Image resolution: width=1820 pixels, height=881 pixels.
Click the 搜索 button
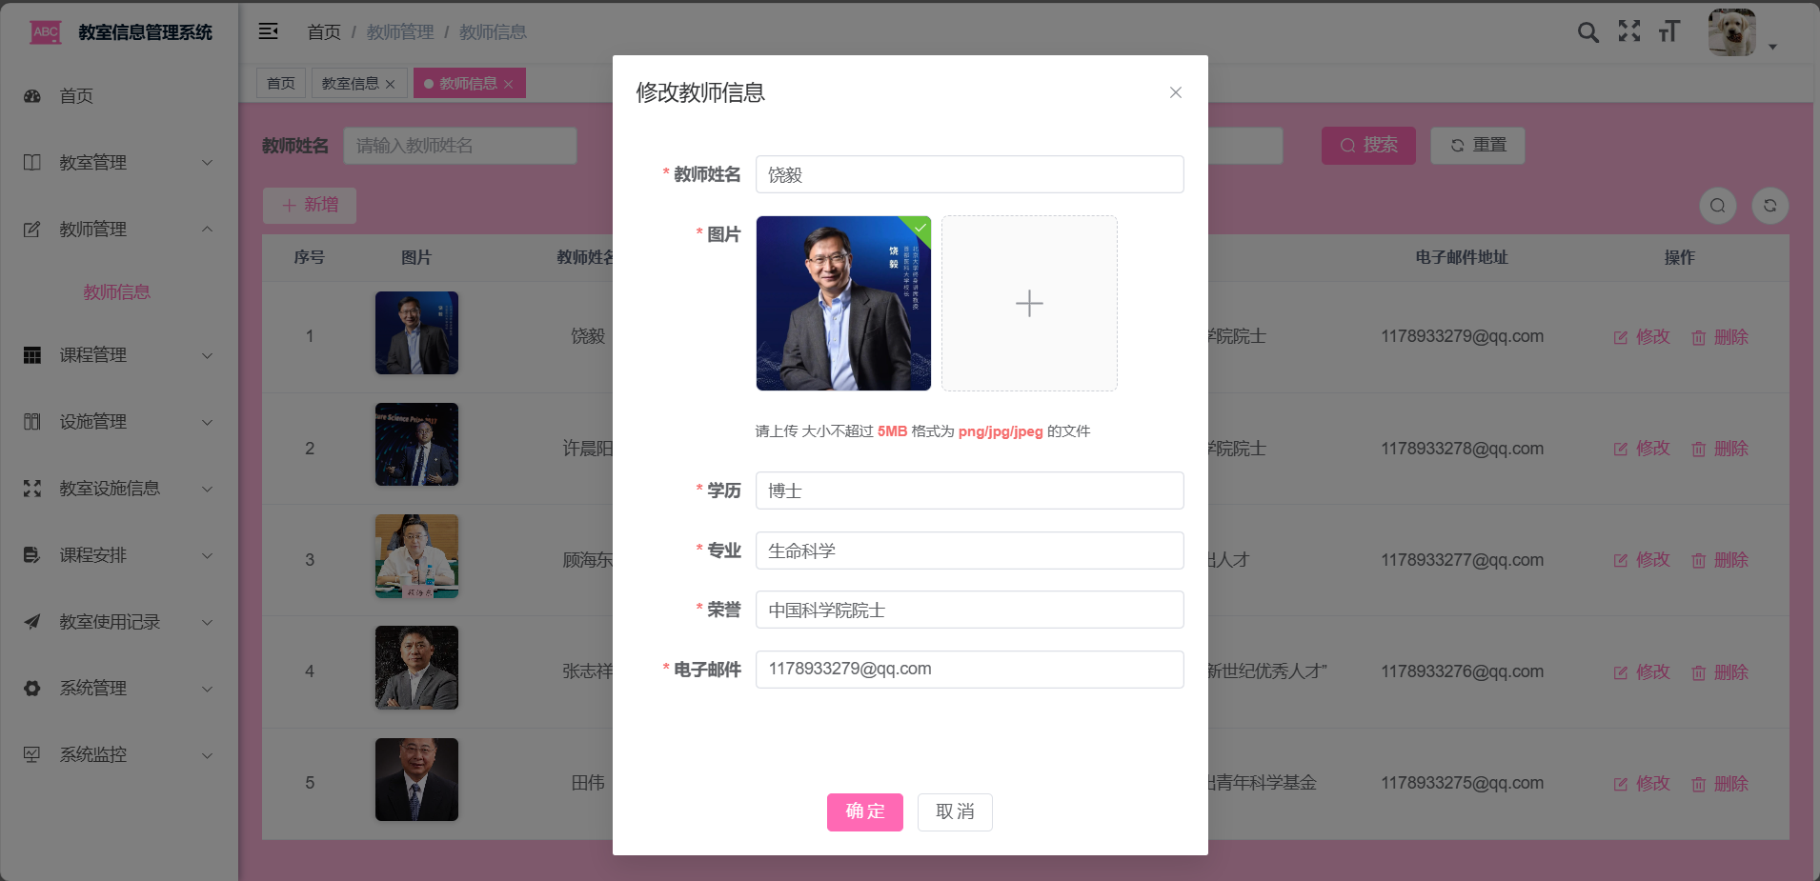pyautogui.click(x=1368, y=146)
